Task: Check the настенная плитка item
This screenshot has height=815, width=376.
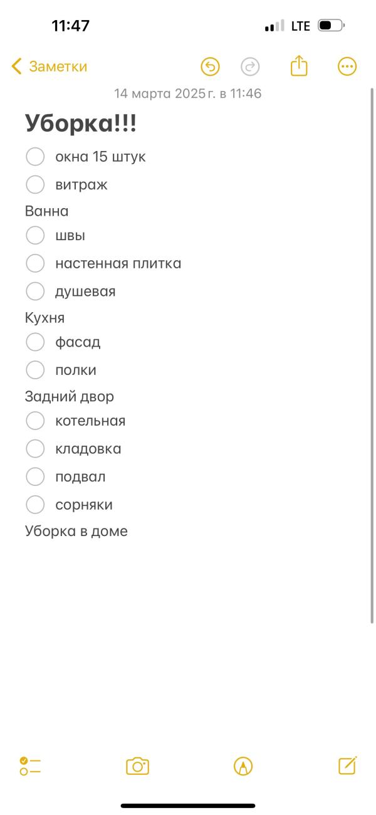Action: pyautogui.click(x=35, y=263)
